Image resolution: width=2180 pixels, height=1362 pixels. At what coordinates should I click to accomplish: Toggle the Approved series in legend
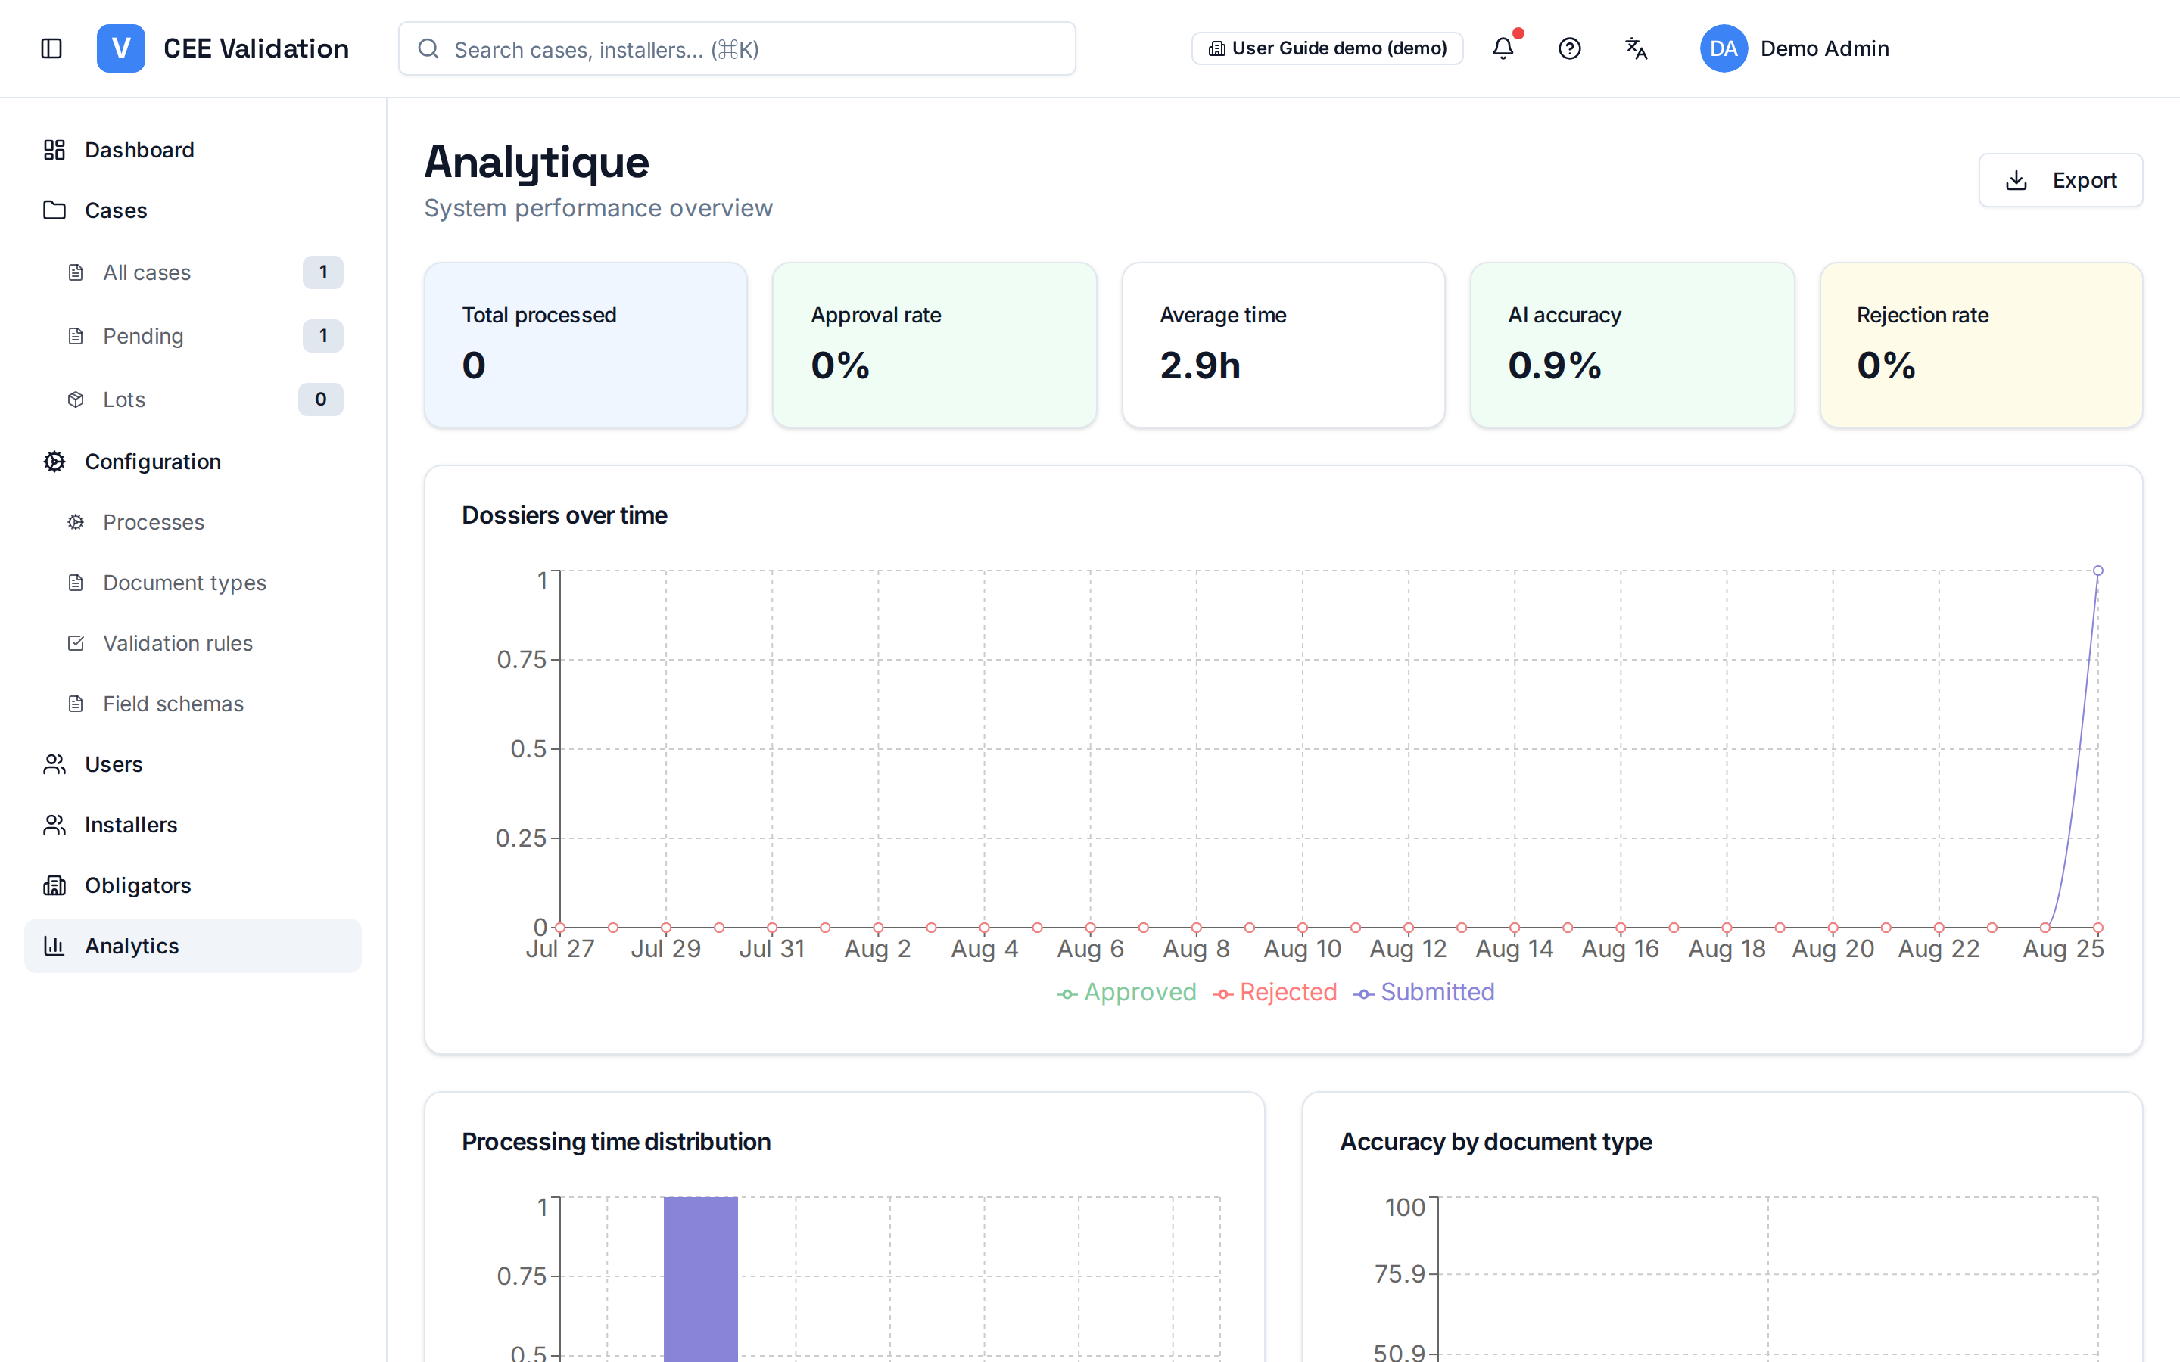(x=1126, y=992)
